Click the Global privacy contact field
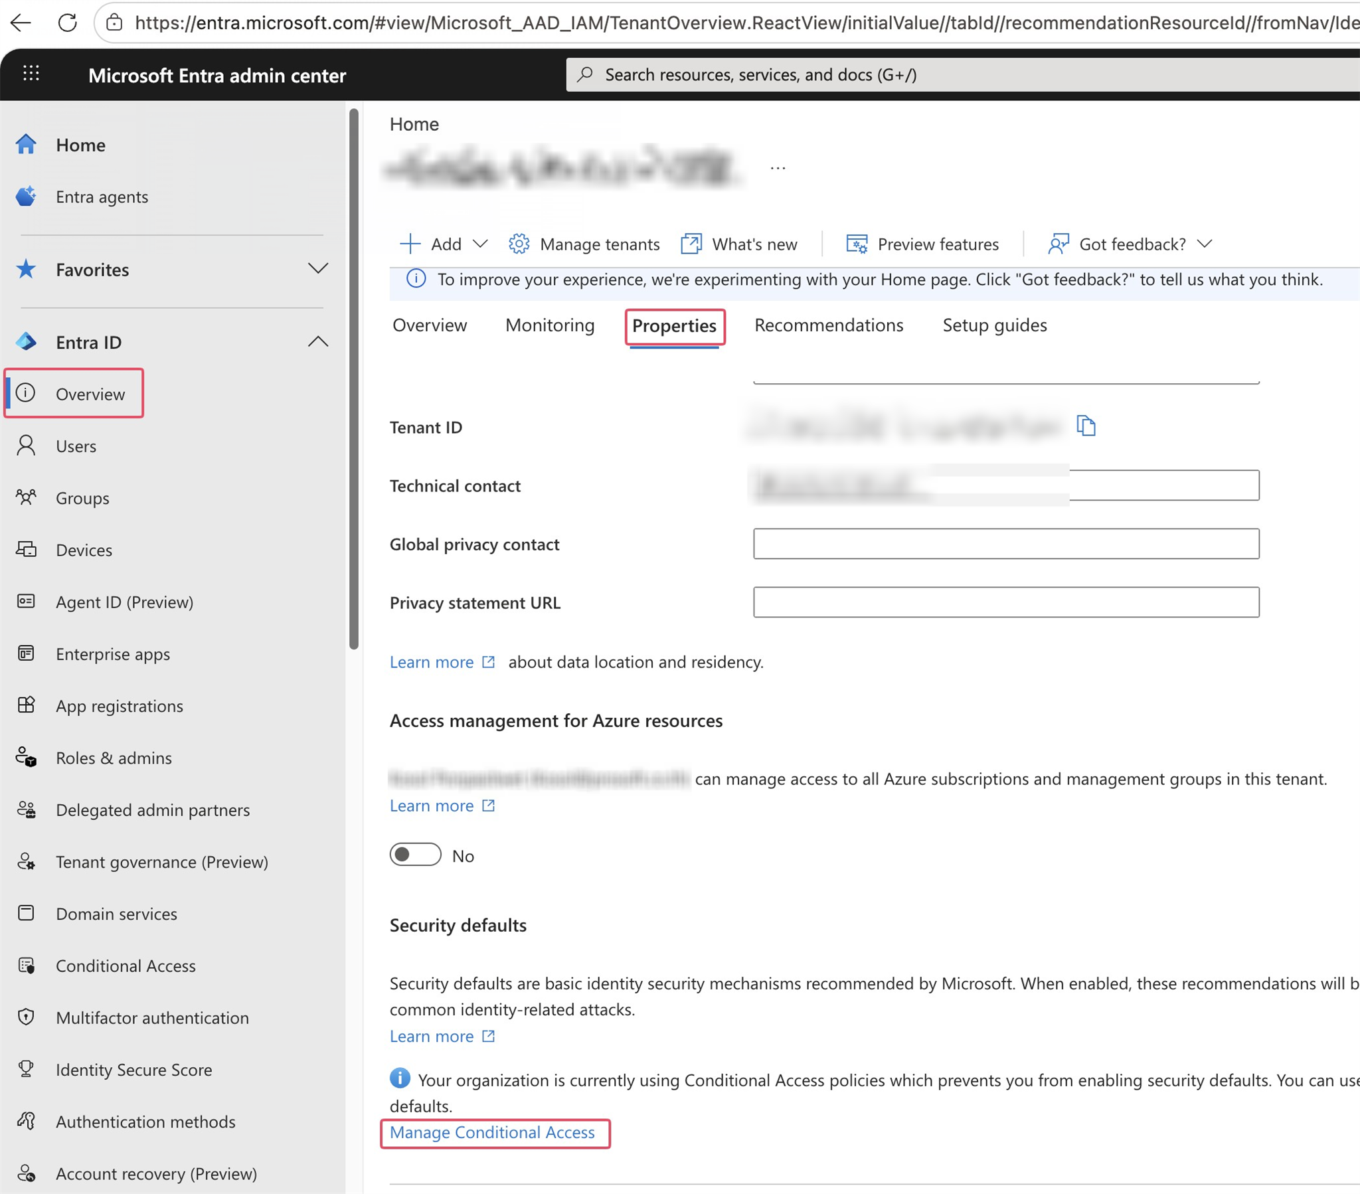 pos(1005,544)
